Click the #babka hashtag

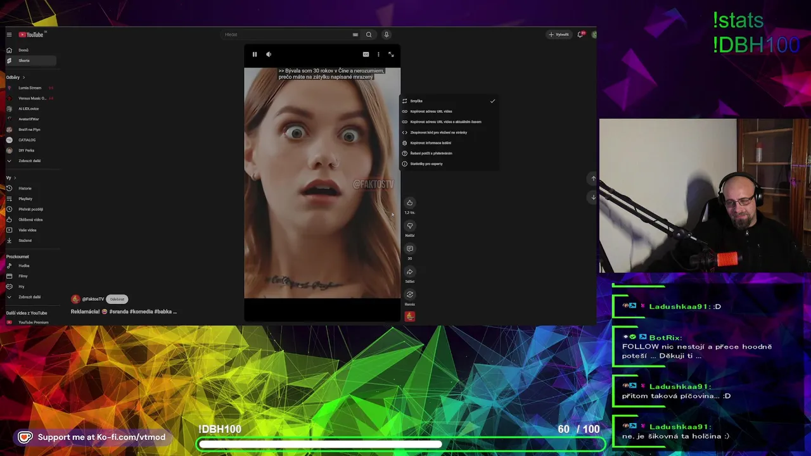coord(163,312)
